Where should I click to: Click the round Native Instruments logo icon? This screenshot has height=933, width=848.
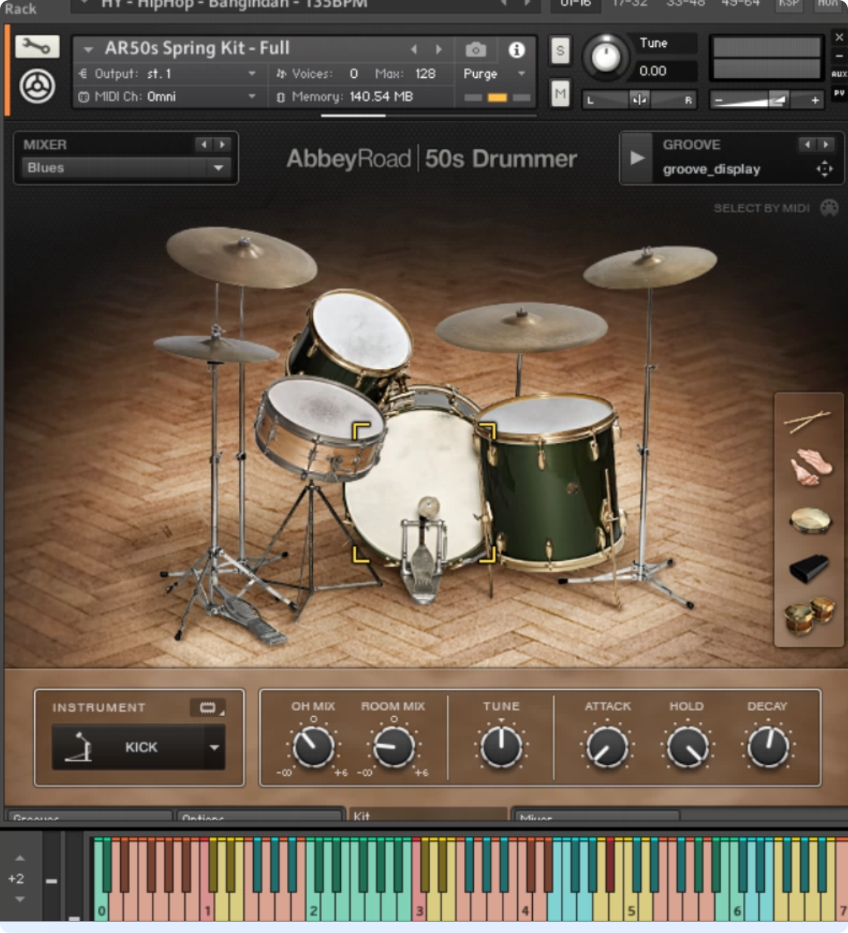coord(37,86)
